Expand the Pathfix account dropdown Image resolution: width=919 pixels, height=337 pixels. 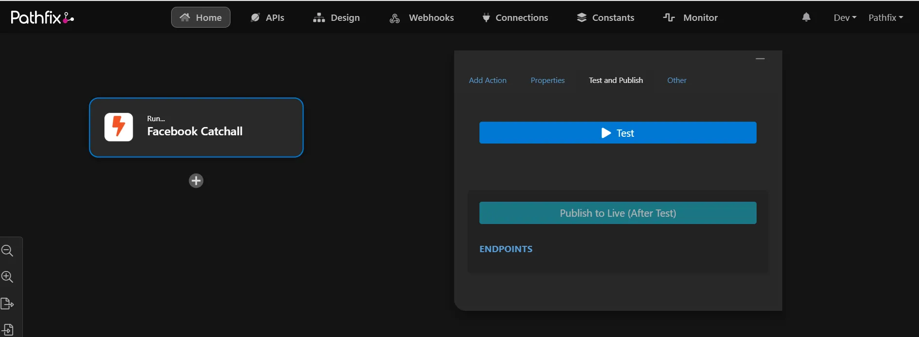coord(886,17)
